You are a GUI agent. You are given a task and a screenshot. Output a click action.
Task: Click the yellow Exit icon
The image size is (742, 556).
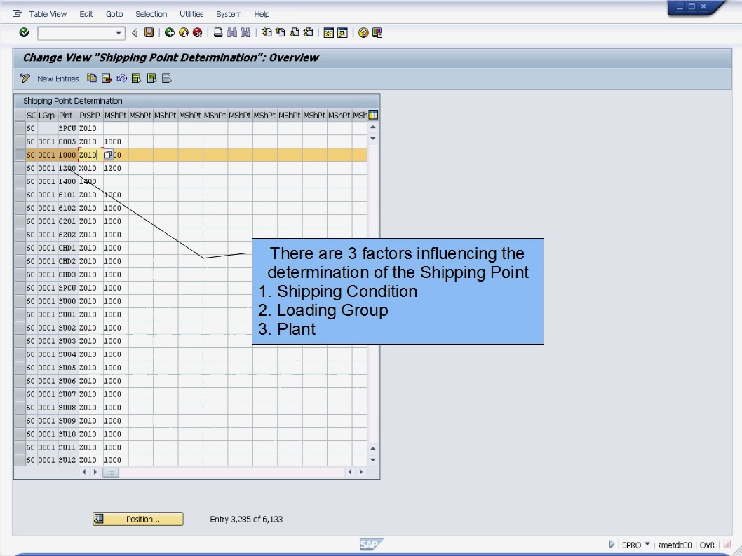click(184, 32)
